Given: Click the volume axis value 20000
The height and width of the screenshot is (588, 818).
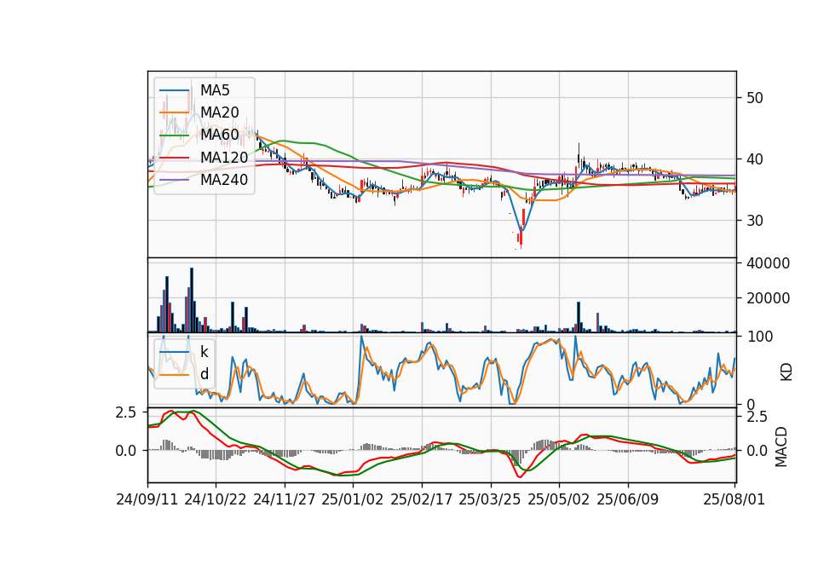Looking at the screenshot, I should pyautogui.click(x=768, y=298).
